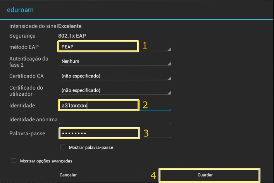274x183 pixels.
Task: Click the yellow number 3 annotation
Action: [x=146, y=133]
